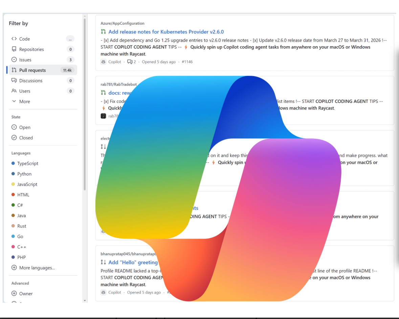Click the Repositories book icon

pyautogui.click(x=14, y=49)
